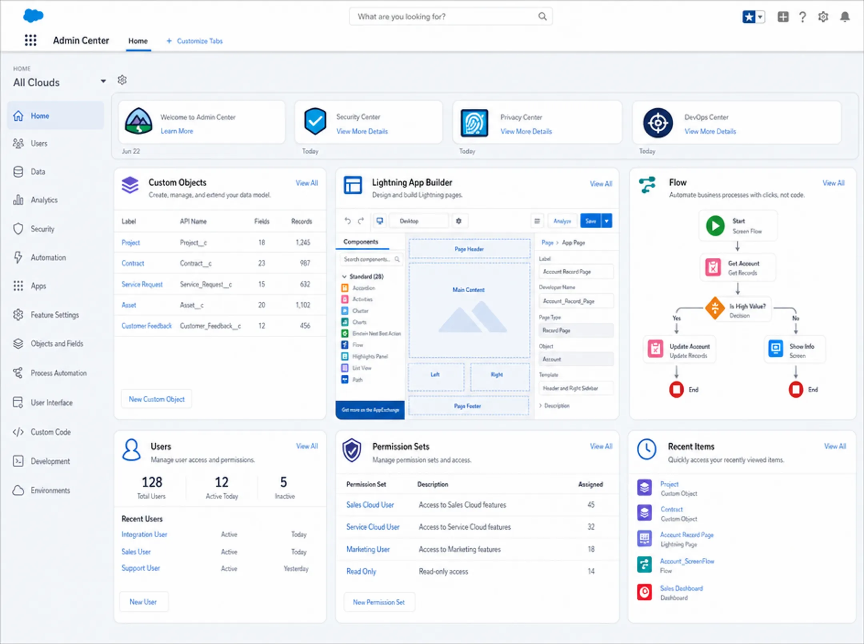Click the Customize Tabs option
The image size is (864, 644).
(194, 41)
